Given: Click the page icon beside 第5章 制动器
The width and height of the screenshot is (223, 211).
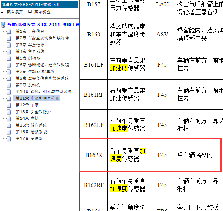Looking at the screenshot, I should pyautogui.click(x=9, y=58).
